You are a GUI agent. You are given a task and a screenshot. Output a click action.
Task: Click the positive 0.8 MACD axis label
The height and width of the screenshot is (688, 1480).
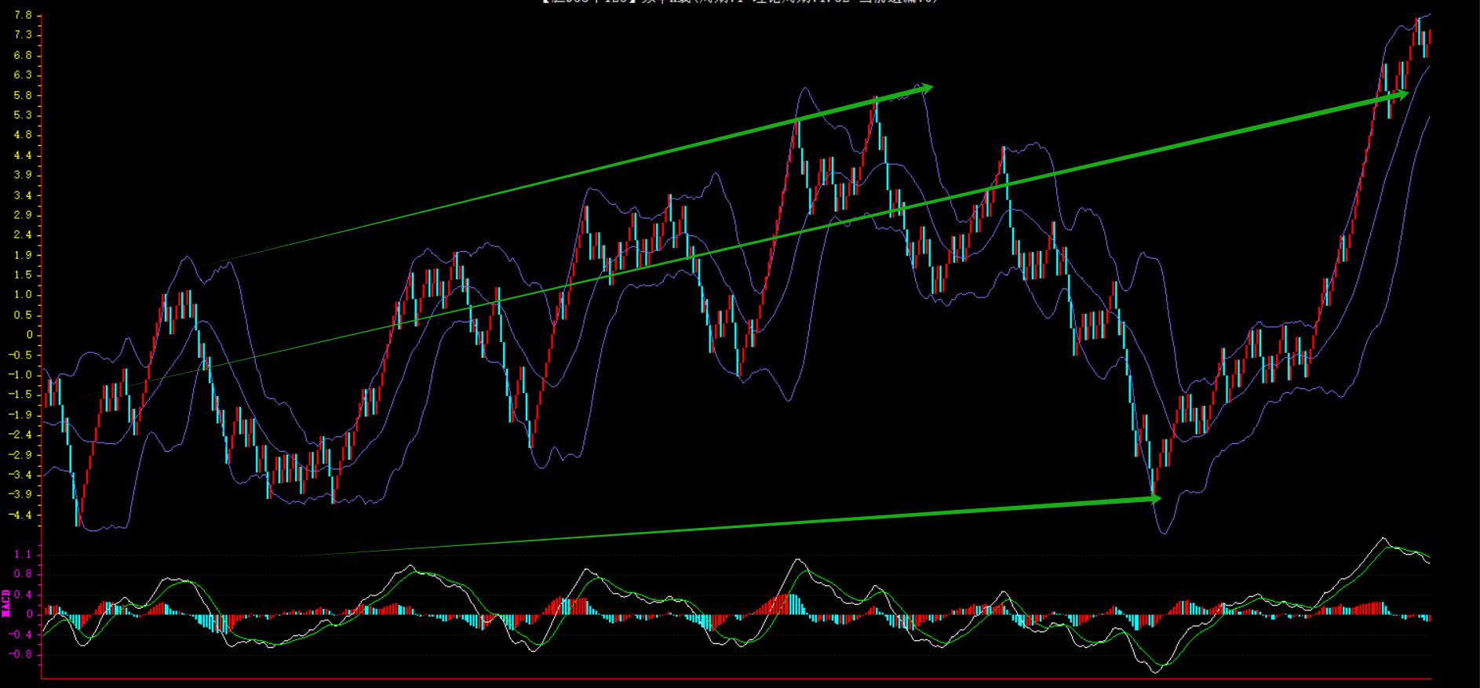pos(23,574)
